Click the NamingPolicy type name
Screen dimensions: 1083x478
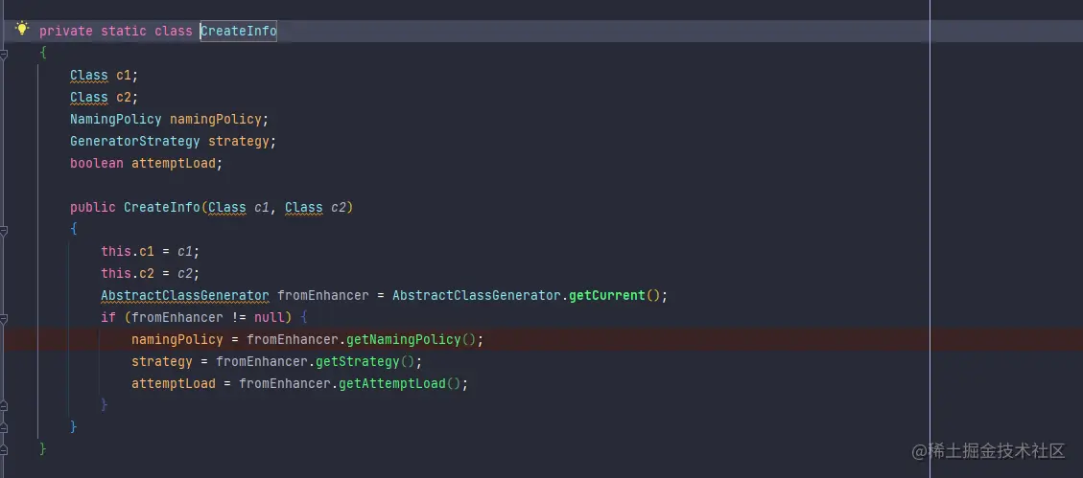point(115,120)
